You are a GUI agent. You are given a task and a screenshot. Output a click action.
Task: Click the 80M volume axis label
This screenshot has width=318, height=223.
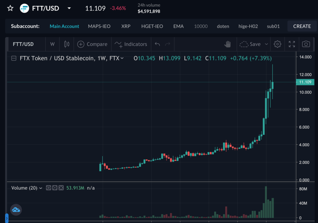tap(303, 189)
